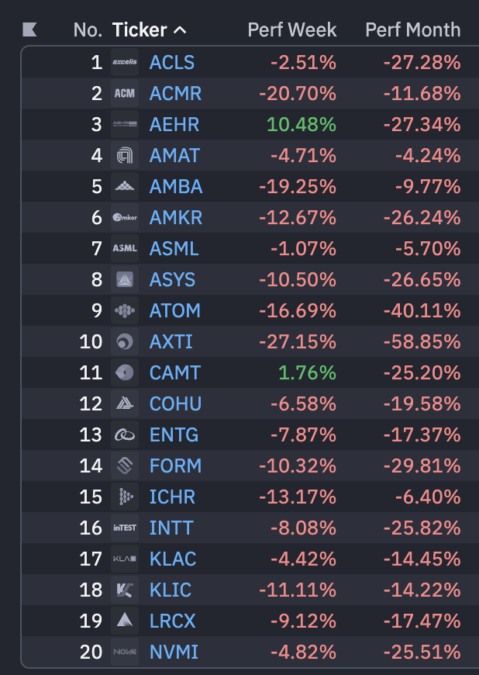
Task: Click the Amkor logo icon
Action: pos(125,217)
